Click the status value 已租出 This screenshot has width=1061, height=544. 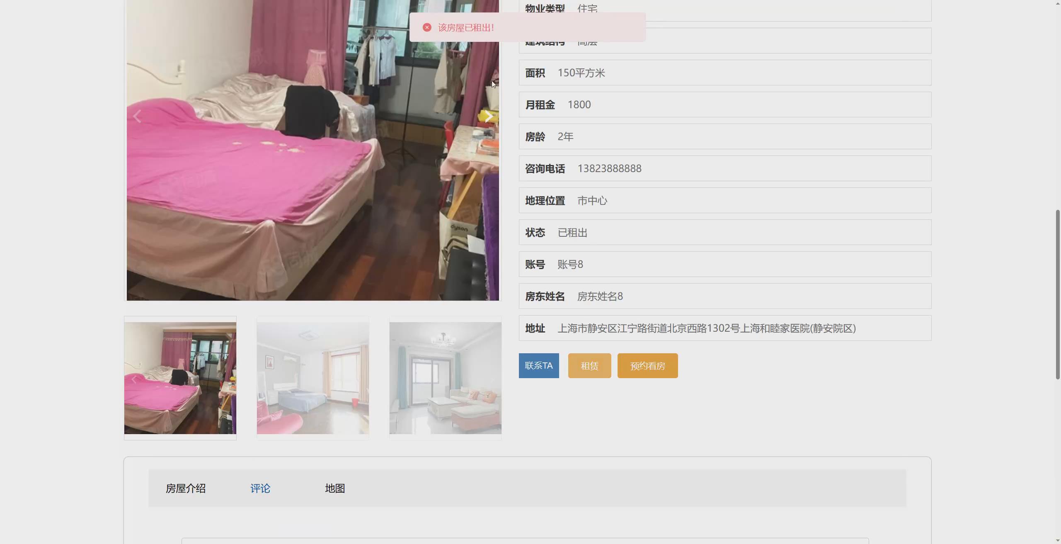[x=572, y=233]
